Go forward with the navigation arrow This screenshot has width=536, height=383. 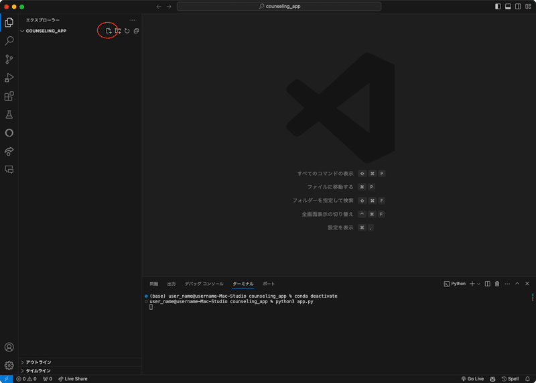click(169, 7)
